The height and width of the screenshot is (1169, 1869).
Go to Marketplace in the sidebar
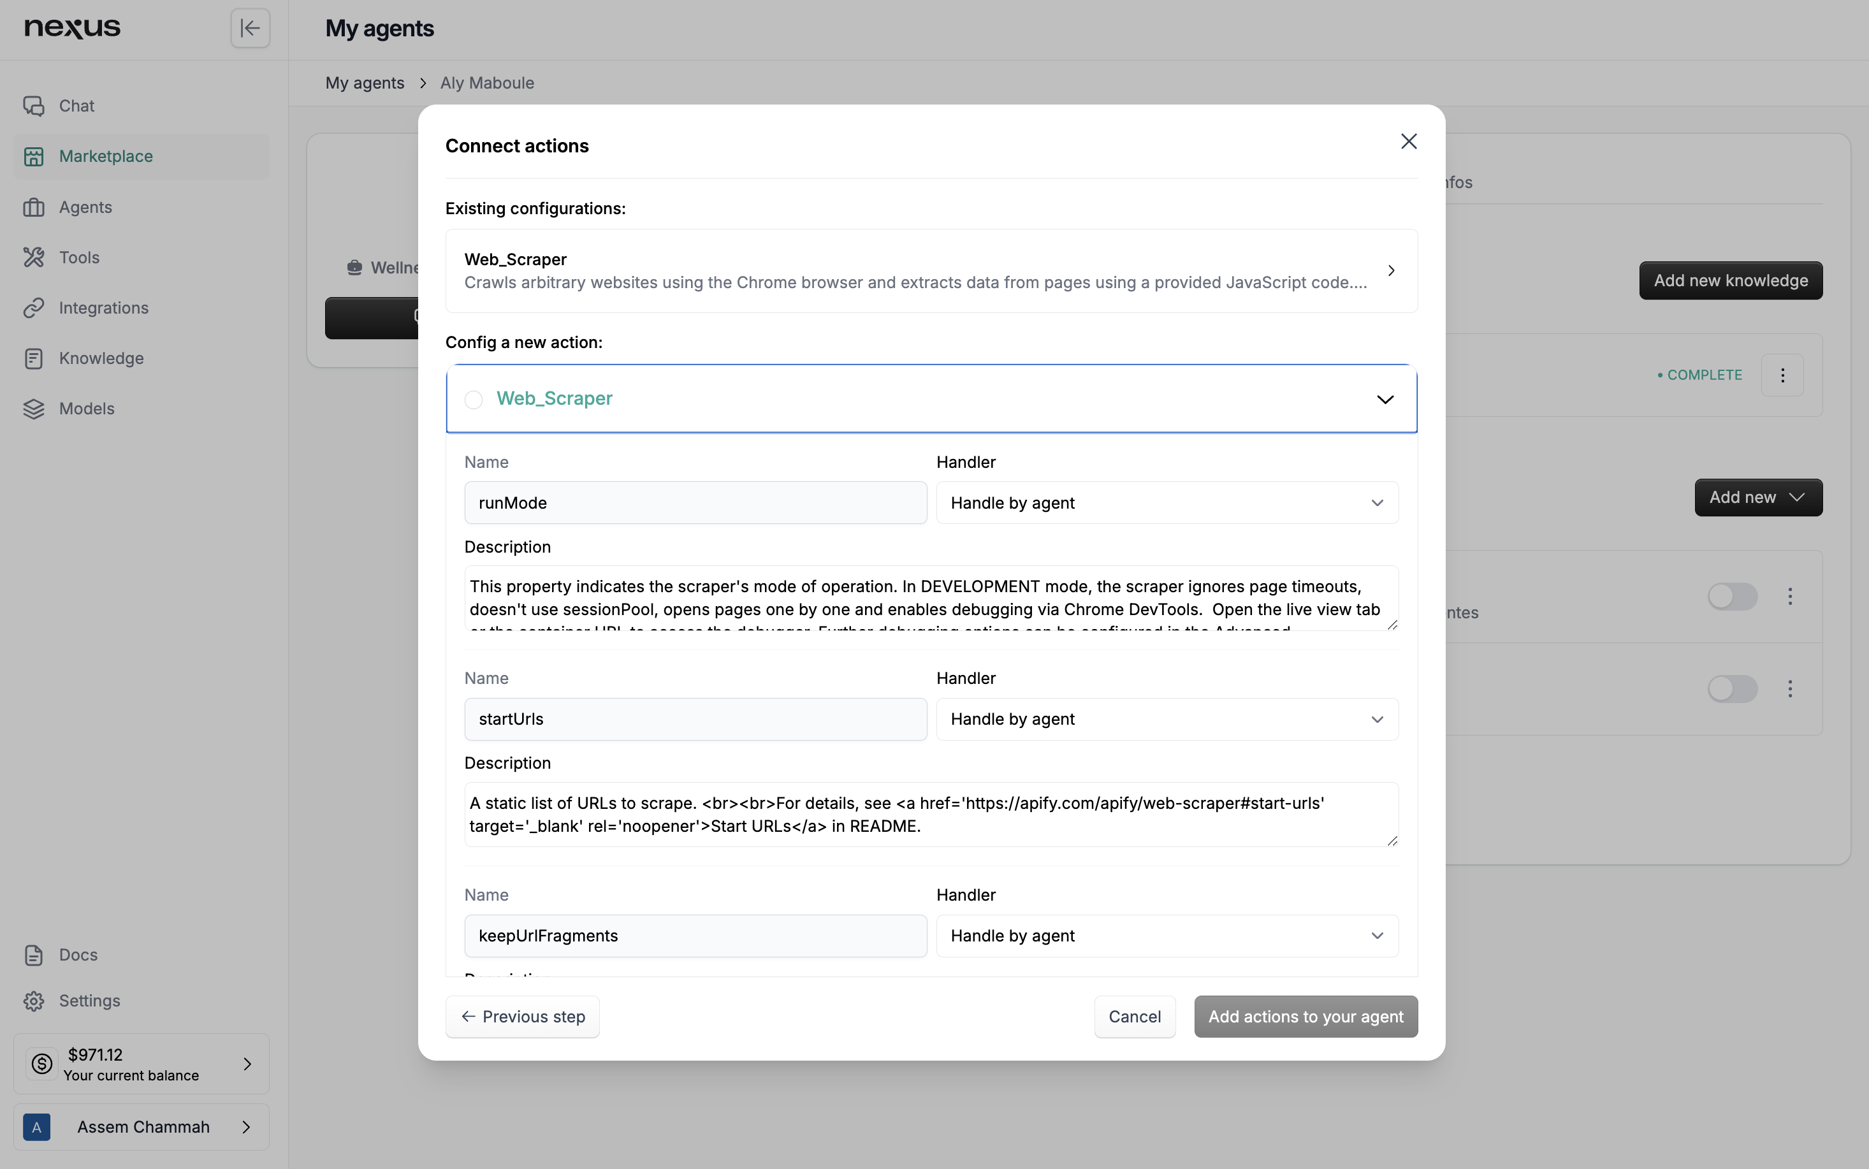coord(142,156)
